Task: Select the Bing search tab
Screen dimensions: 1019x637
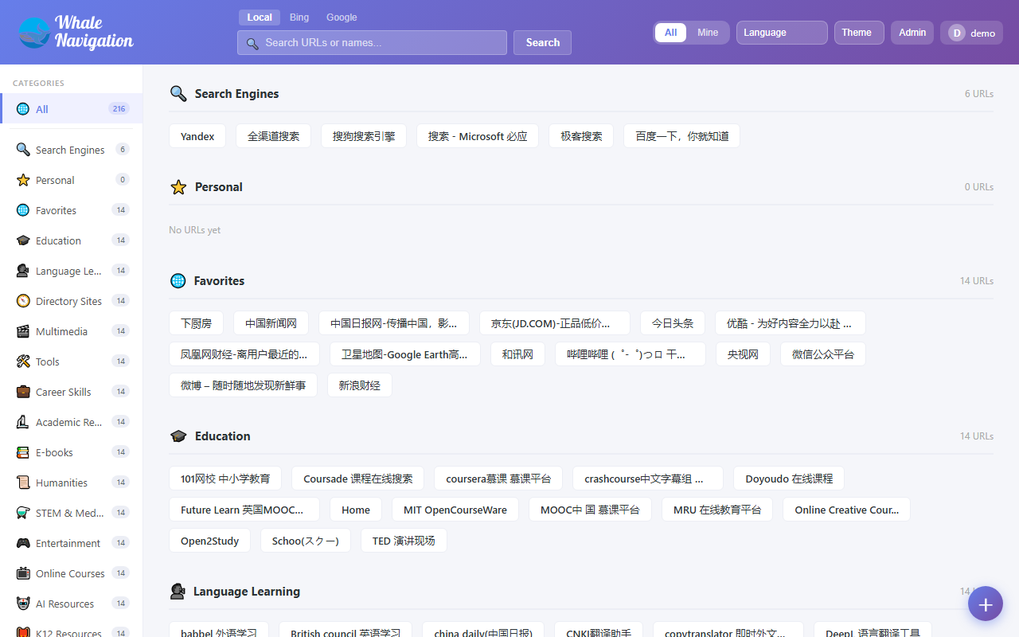Action: (x=299, y=18)
